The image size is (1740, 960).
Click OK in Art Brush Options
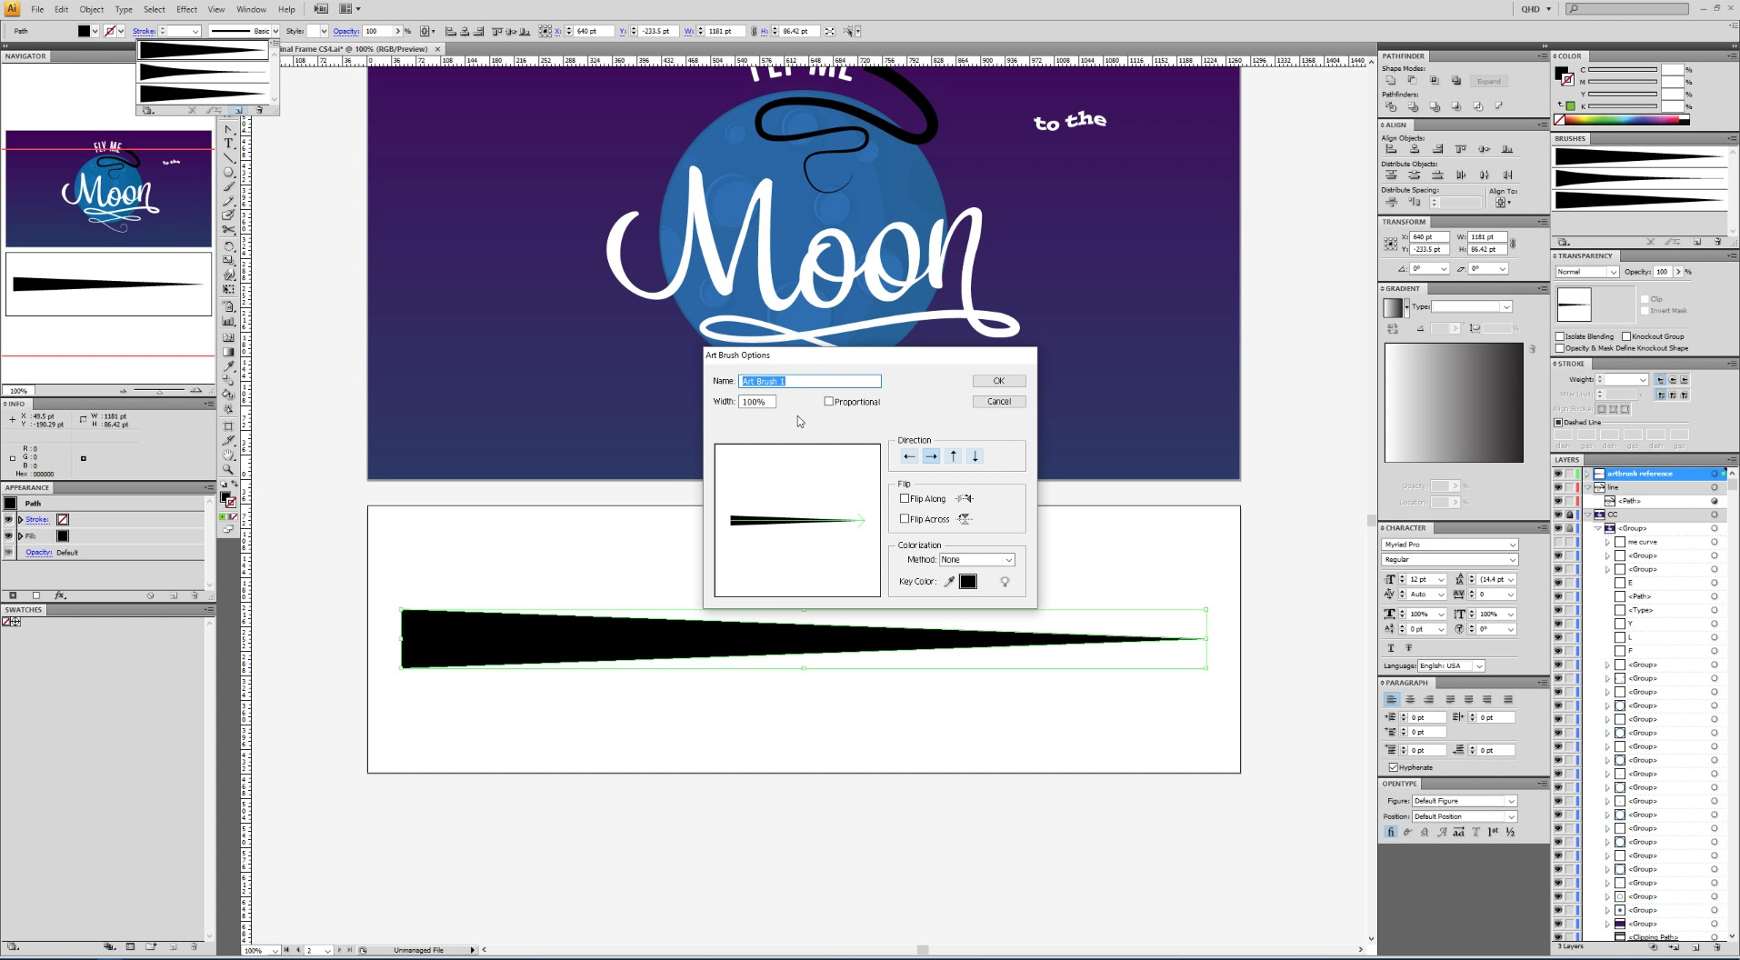click(x=998, y=381)
